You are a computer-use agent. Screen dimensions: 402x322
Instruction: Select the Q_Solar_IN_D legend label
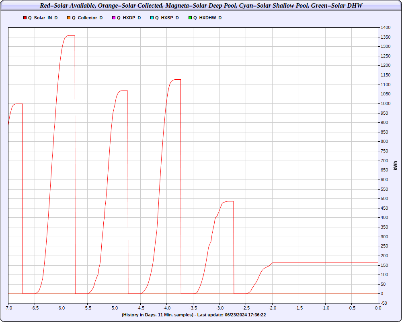pyautogui.click(x=43, y=18)
